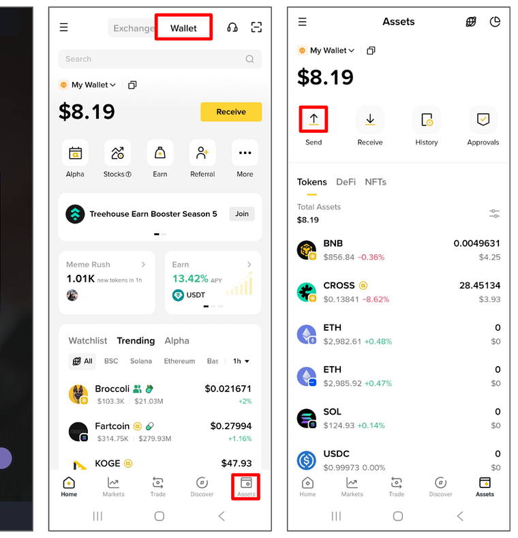
Task: Open the QR scan icon
Action: [x=256, y=27]
